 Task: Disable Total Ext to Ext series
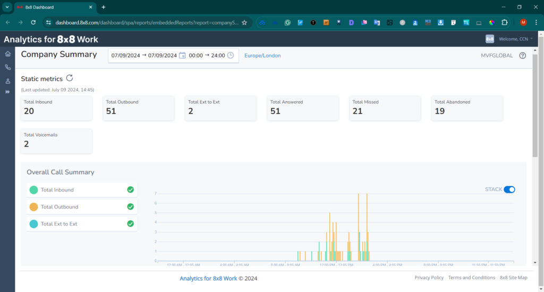[130, 224]
